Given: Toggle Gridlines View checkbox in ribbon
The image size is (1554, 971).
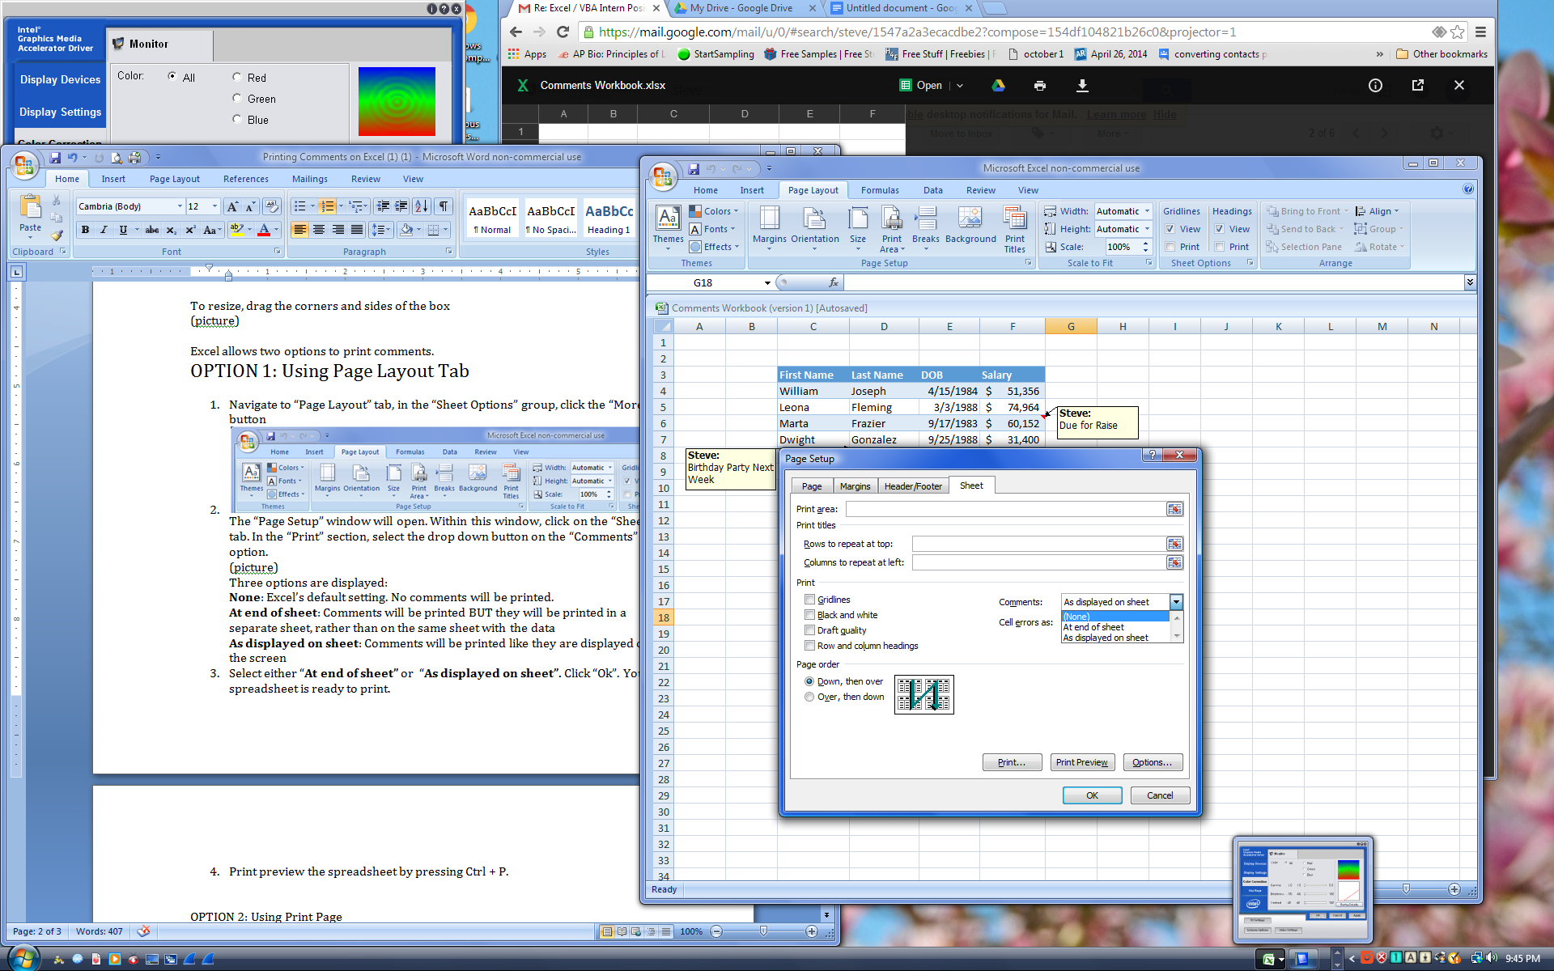Looking at the screenshot, I should (1170, 229).
